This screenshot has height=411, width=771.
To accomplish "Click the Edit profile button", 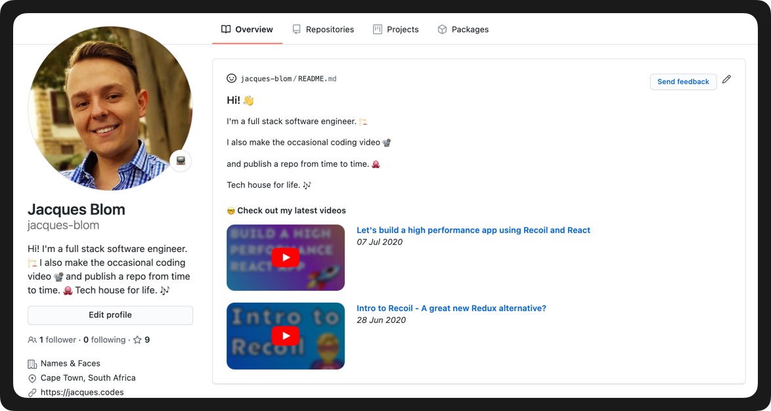I will (x=110, y=315).
